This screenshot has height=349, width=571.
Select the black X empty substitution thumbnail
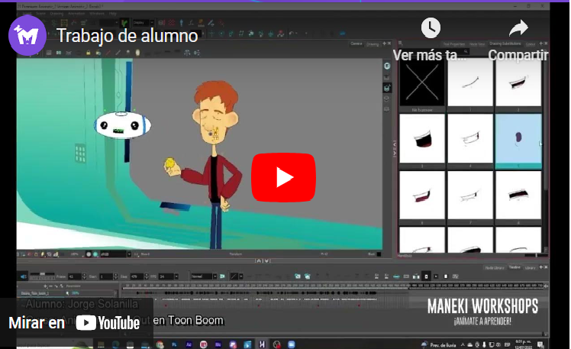pos(422,82)
